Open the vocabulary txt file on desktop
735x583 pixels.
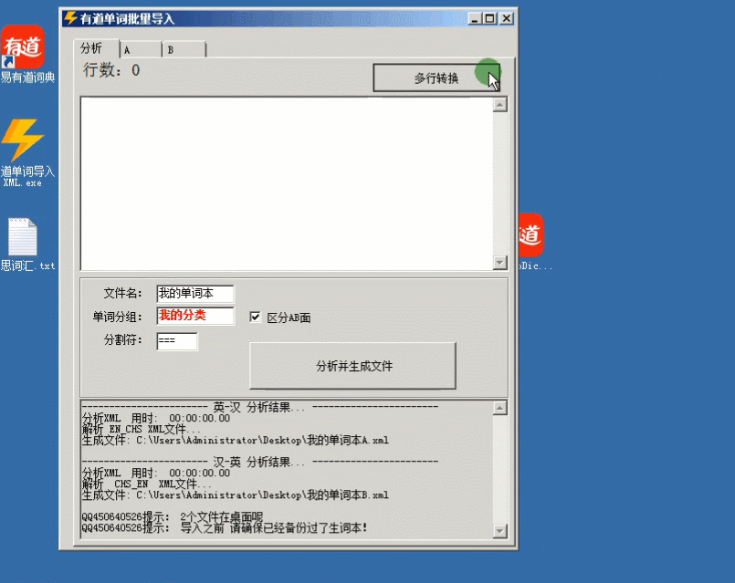tap(24, 245)
